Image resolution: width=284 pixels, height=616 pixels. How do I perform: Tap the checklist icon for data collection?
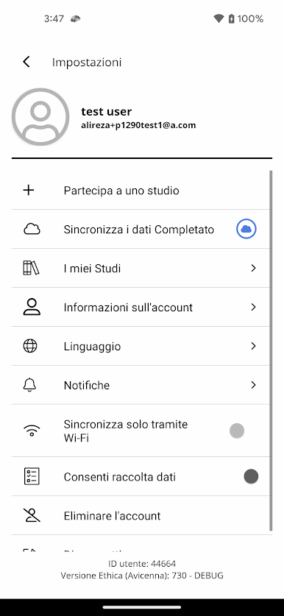pyautogui.click(x=32, y=476)
